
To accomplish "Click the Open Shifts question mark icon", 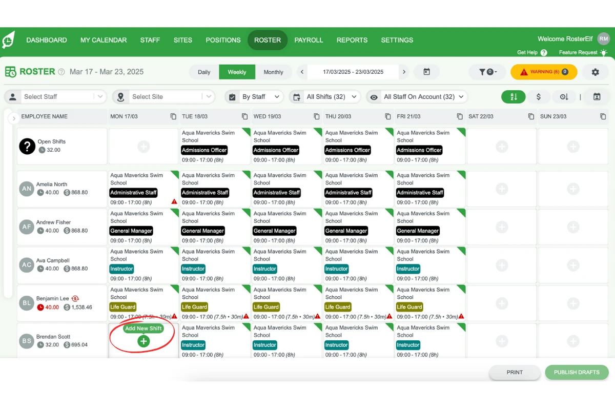I will click(x=27, y=146).
